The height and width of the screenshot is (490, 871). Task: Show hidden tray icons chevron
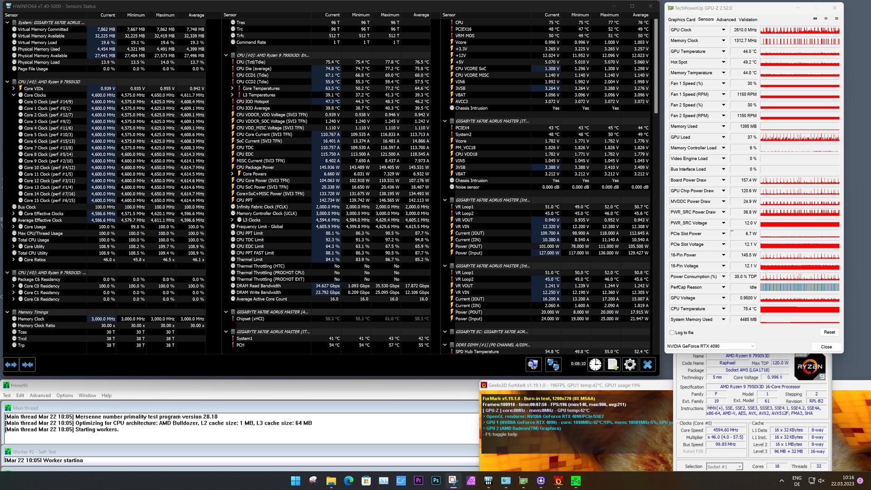coord(781,481)
